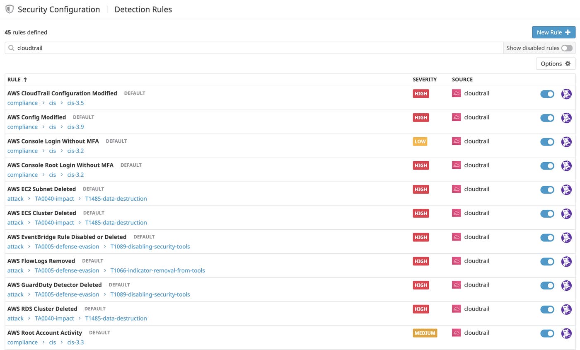580x350 pixels.
Task: Click cloudtrail source icon for AWS FlowLogs Removed
Action: click(456, 261)
